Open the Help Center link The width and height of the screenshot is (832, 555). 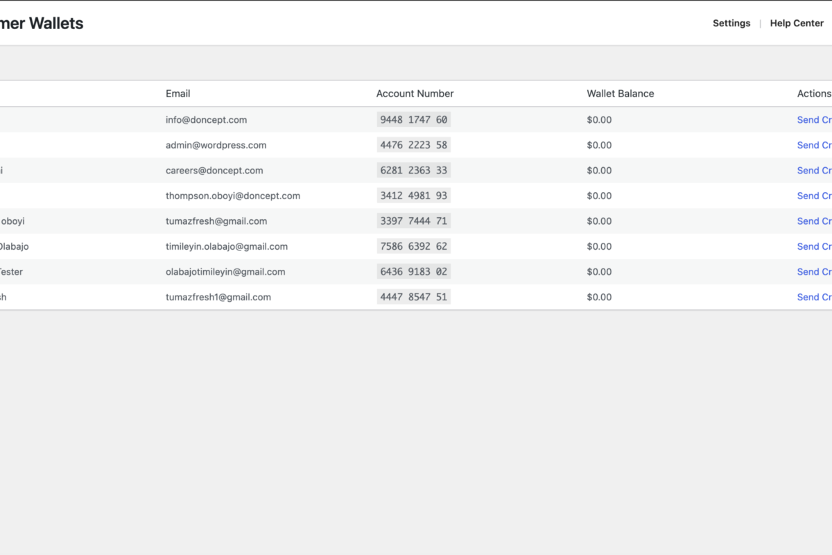[797, 23]
